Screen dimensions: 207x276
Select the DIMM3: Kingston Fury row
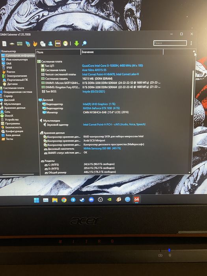pyautogui.click(x=101, y=87)
